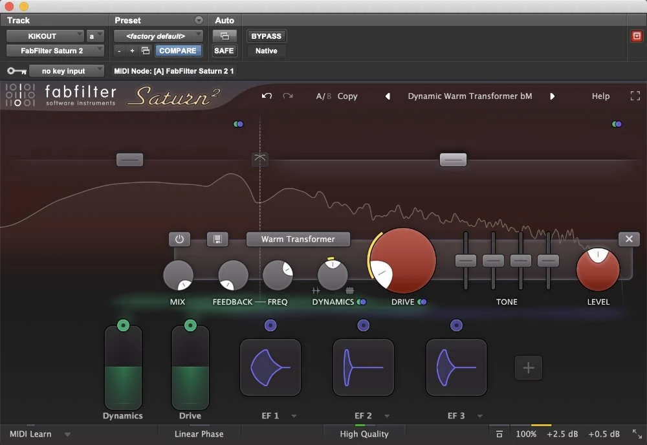Click modulation indicator next to DYNAMICS label

tap(362, 302)
